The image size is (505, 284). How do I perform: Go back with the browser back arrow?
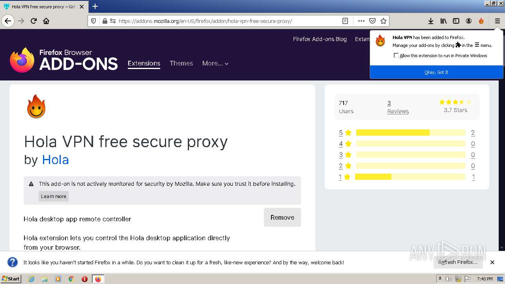(8, 21)
